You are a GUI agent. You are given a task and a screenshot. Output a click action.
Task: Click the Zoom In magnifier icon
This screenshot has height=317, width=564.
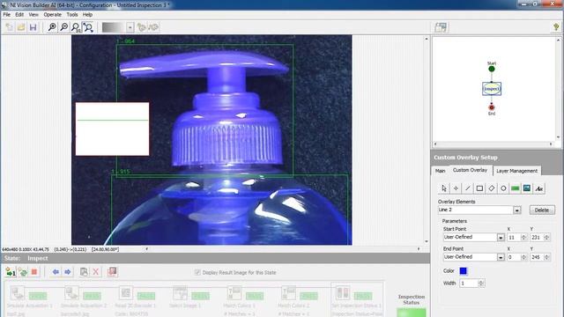coord(52,27)
